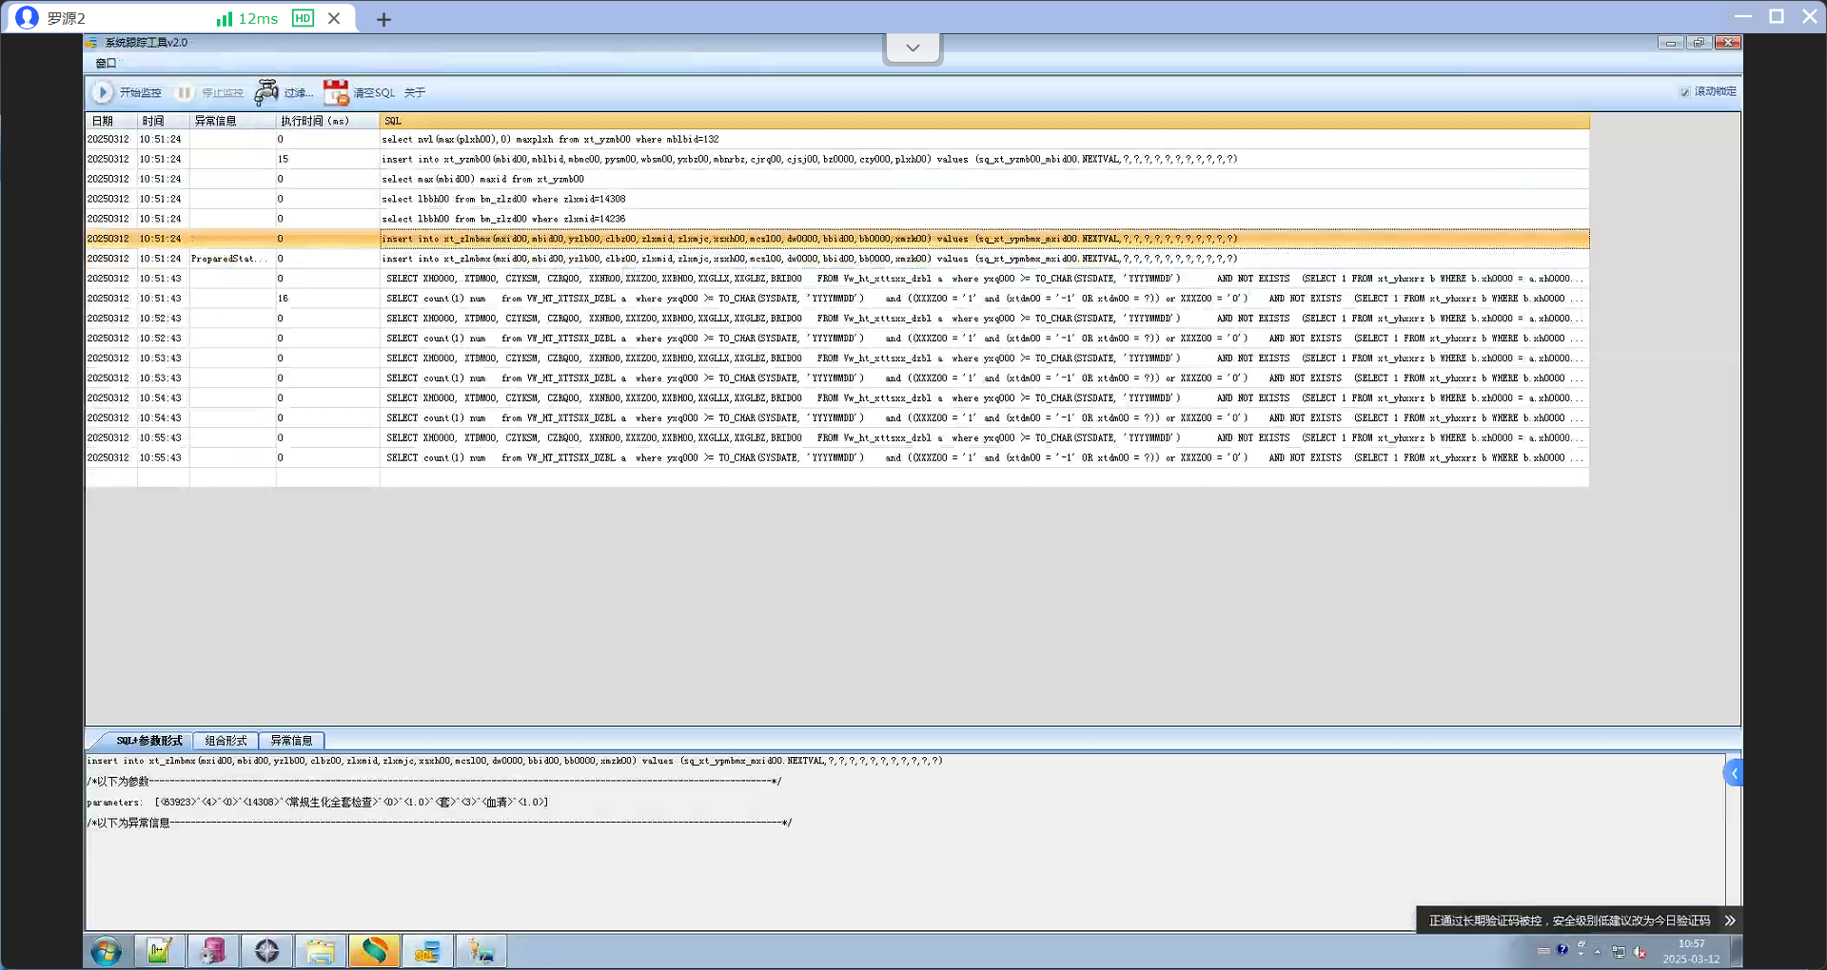Screen dimensions: 1827x970
Task: Switch to the SQL+参数形式 tab
Action: click(149, 741)
